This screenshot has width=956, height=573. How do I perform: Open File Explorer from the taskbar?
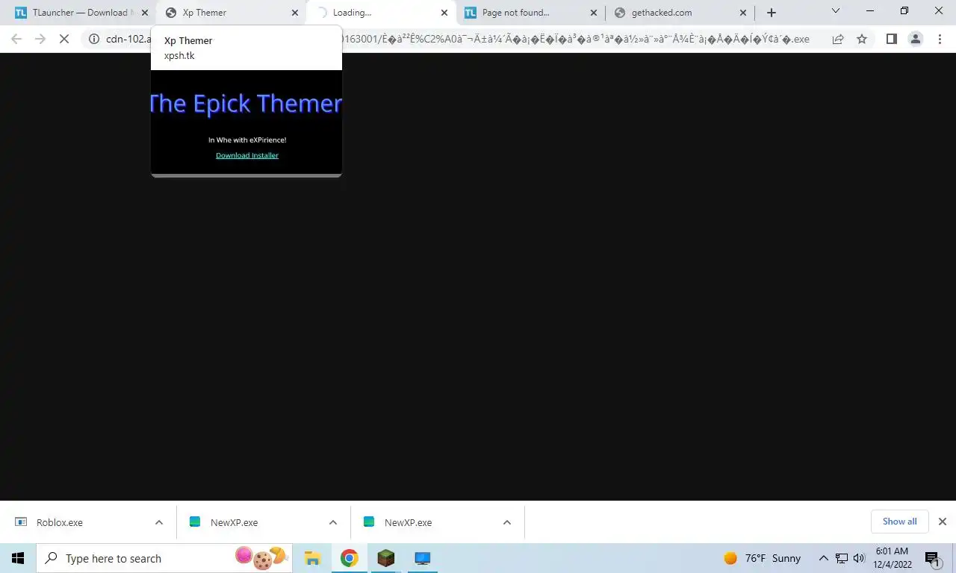click(312, 558)
